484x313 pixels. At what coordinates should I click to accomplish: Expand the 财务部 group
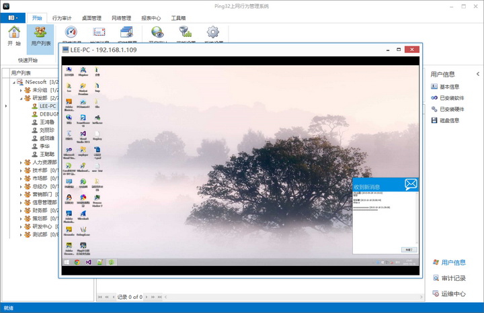pos(21,211)
